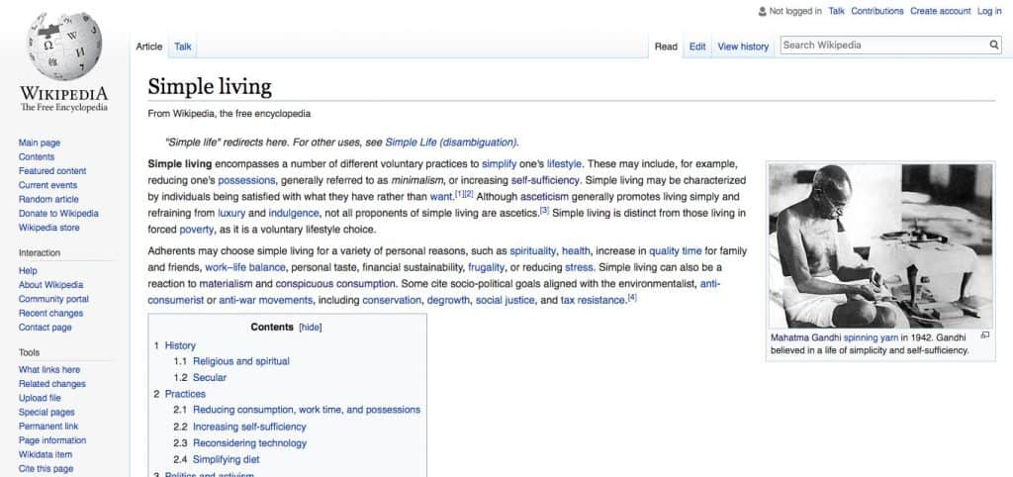Jump to History in Contents
Viewport: 1013px width, 477px height.
coord(180,345)
